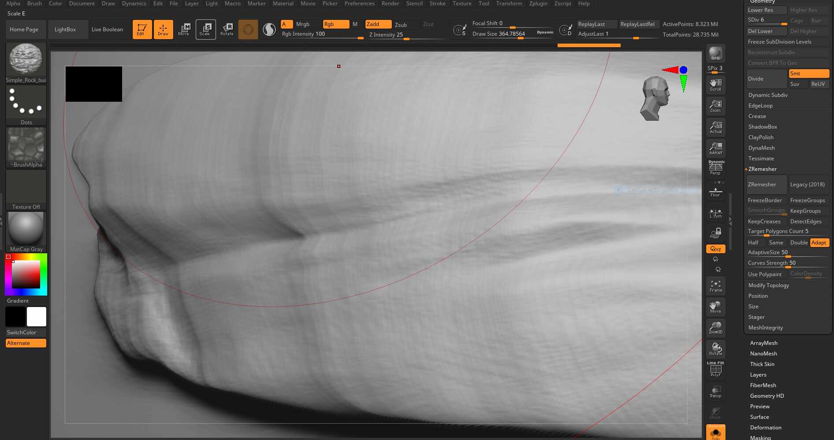834x440 pixels.
Task: Enable Solo mode at bottom right shelf
Action: [x=715, y=433]
